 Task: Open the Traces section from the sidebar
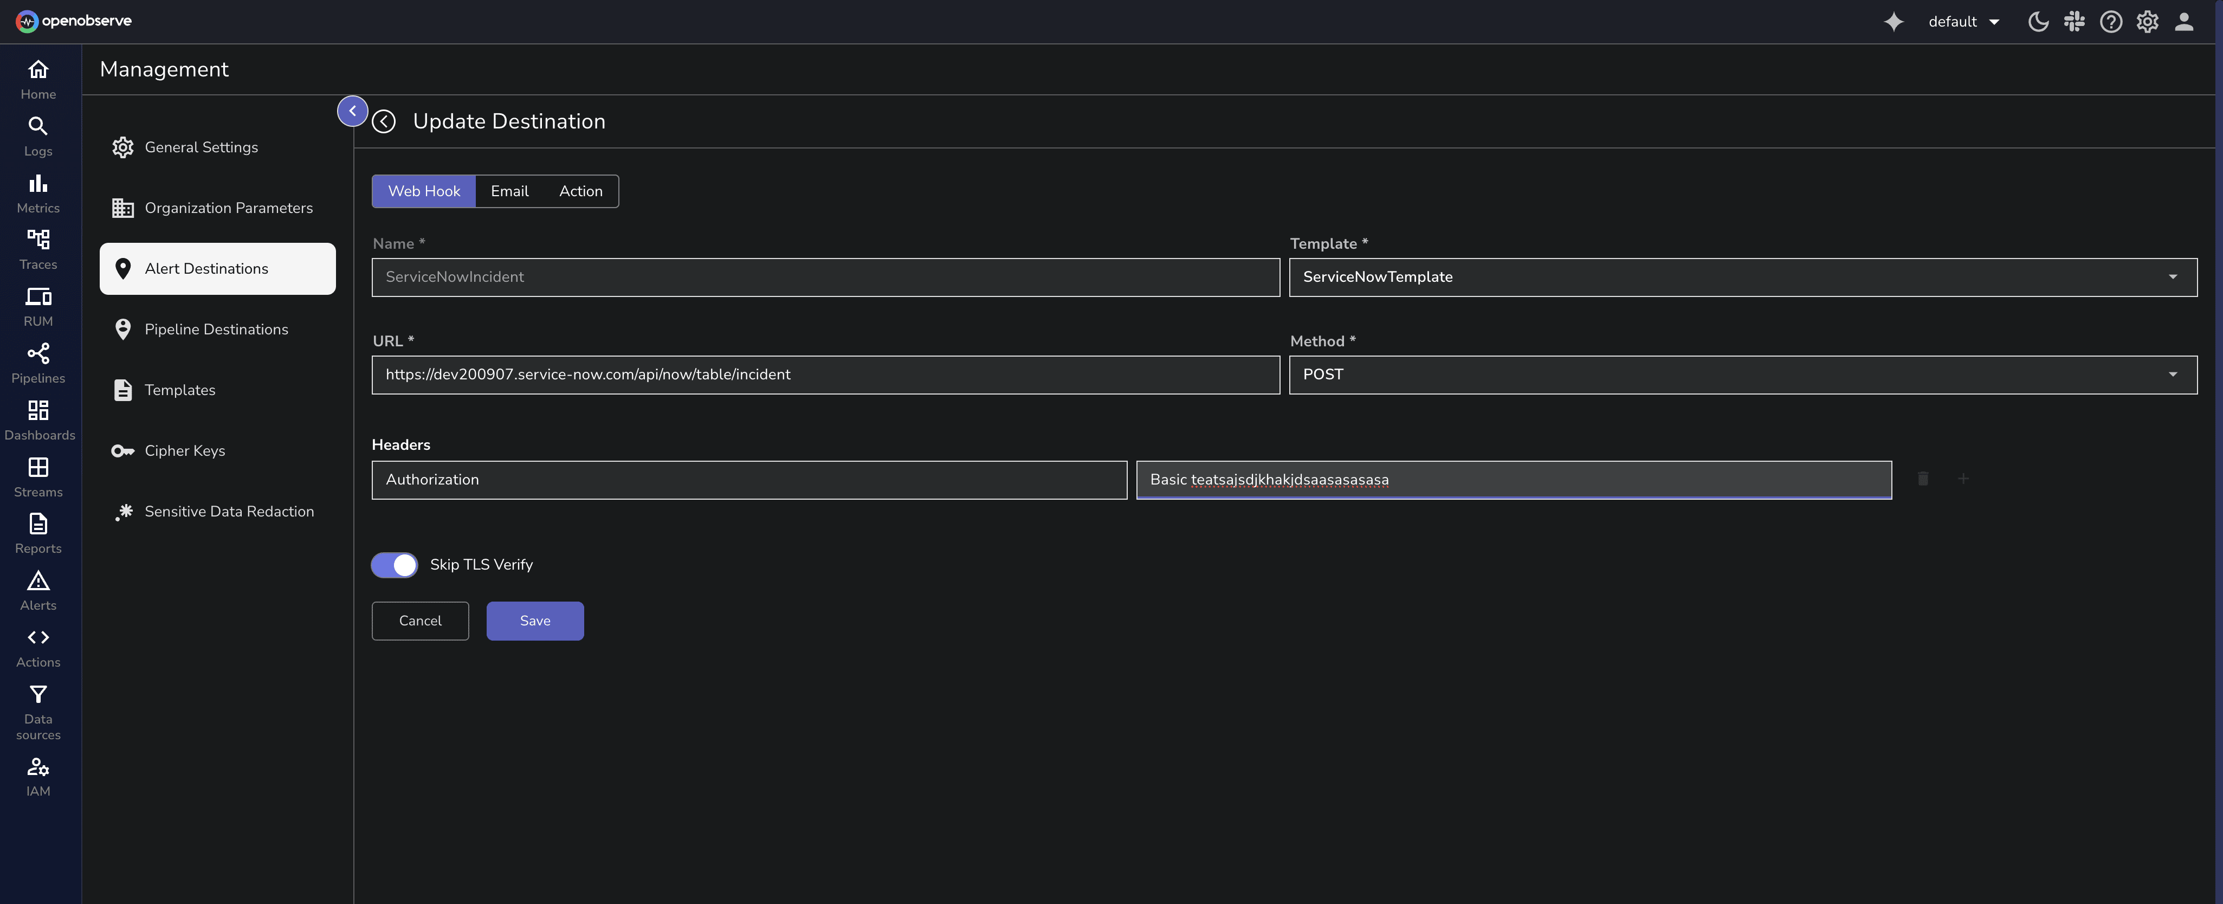pyautogui.click(x=38, y=249)
